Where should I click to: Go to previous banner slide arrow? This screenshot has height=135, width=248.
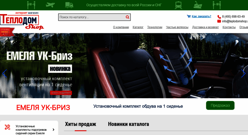coord(4,73)
